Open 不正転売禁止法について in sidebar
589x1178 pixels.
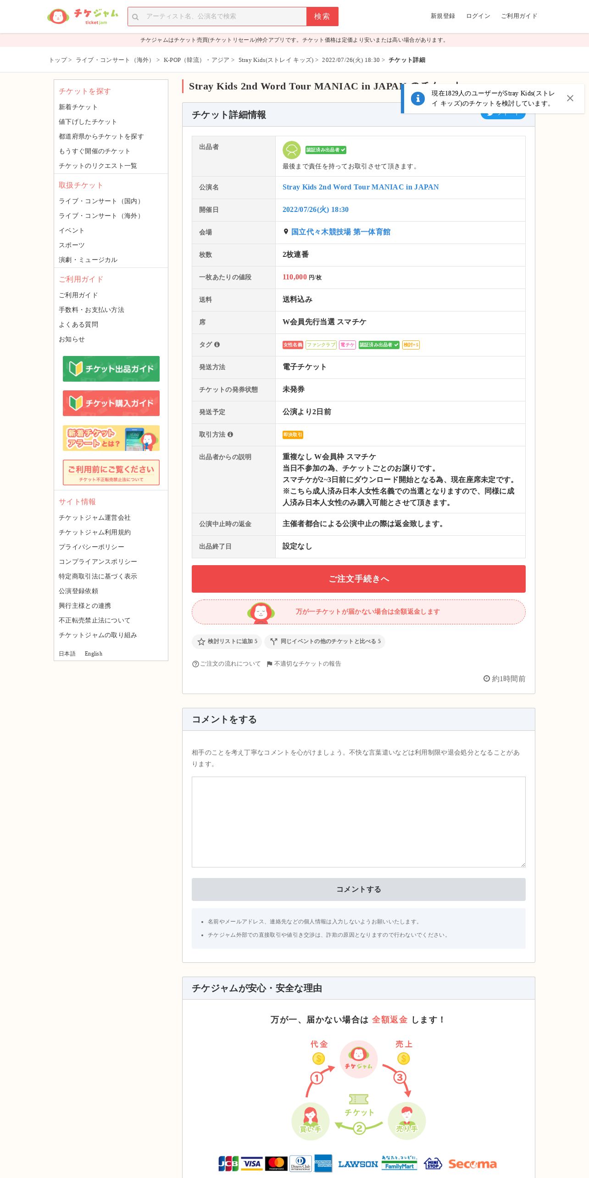pos(94,620)
